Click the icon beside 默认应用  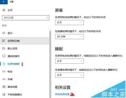pos(4,48)
